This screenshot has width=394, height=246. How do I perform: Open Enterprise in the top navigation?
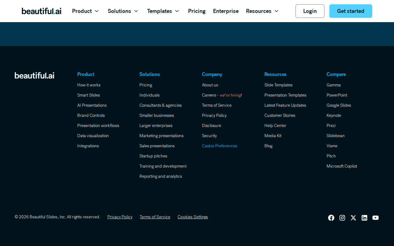(x=226, y=11)
